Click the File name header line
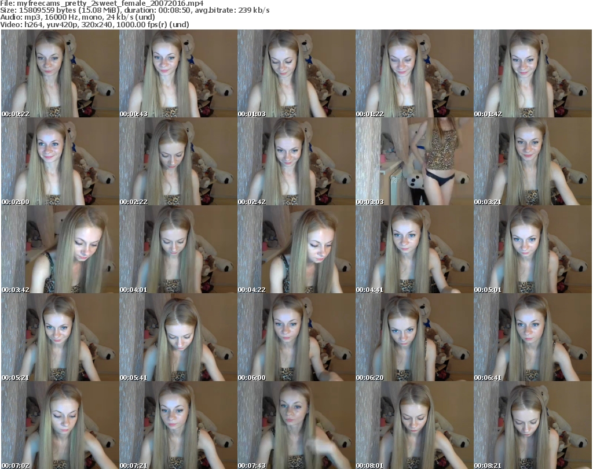This screenshot has height=469, width=593. 102,3
